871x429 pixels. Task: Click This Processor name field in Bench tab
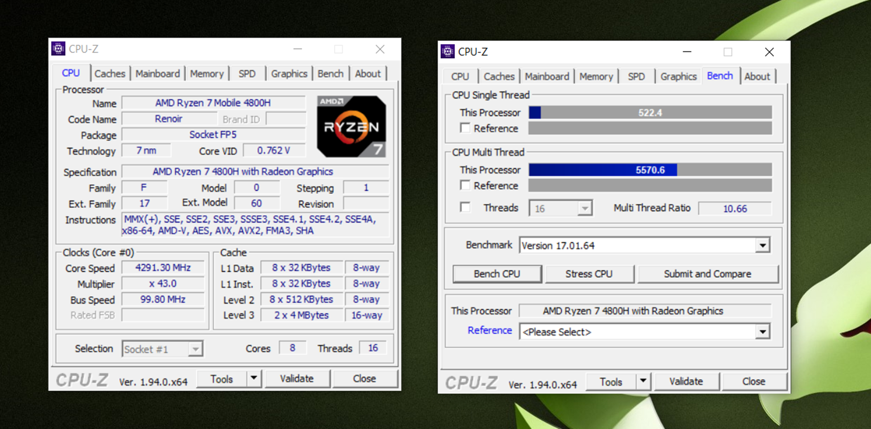(645, 311)
